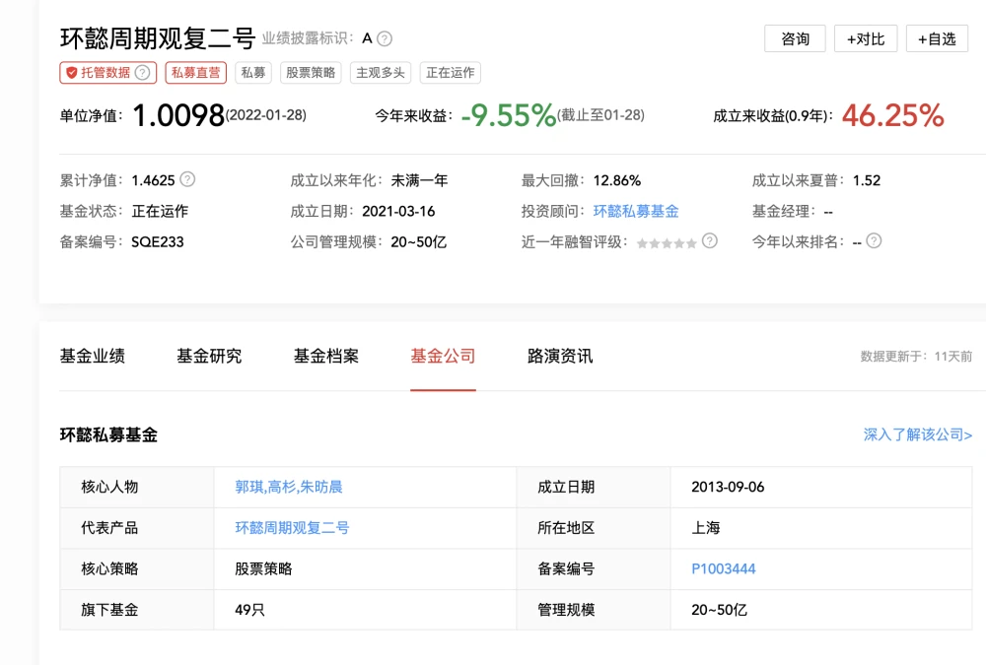This screenshot has height=665, width=986.
Task: Click the 正在运作 tag
Action: pos(451,73)
